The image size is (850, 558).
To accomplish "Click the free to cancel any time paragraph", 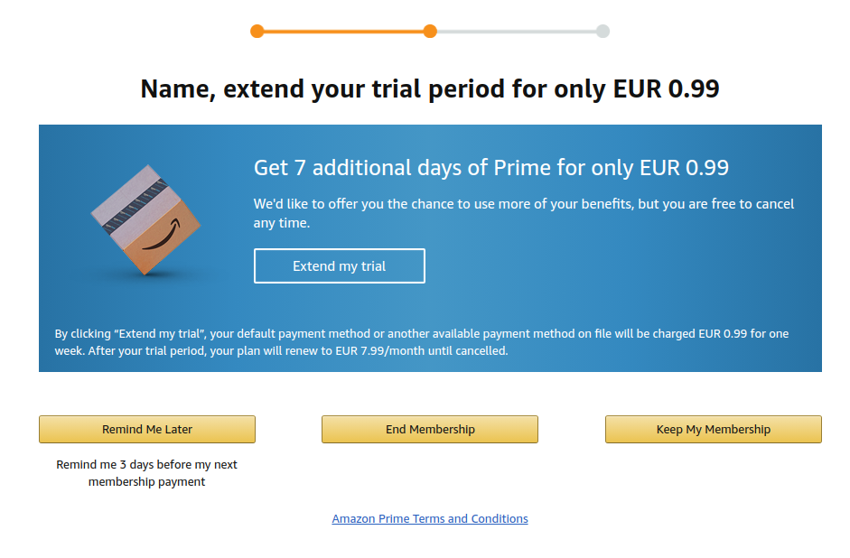I will point(524,213).
